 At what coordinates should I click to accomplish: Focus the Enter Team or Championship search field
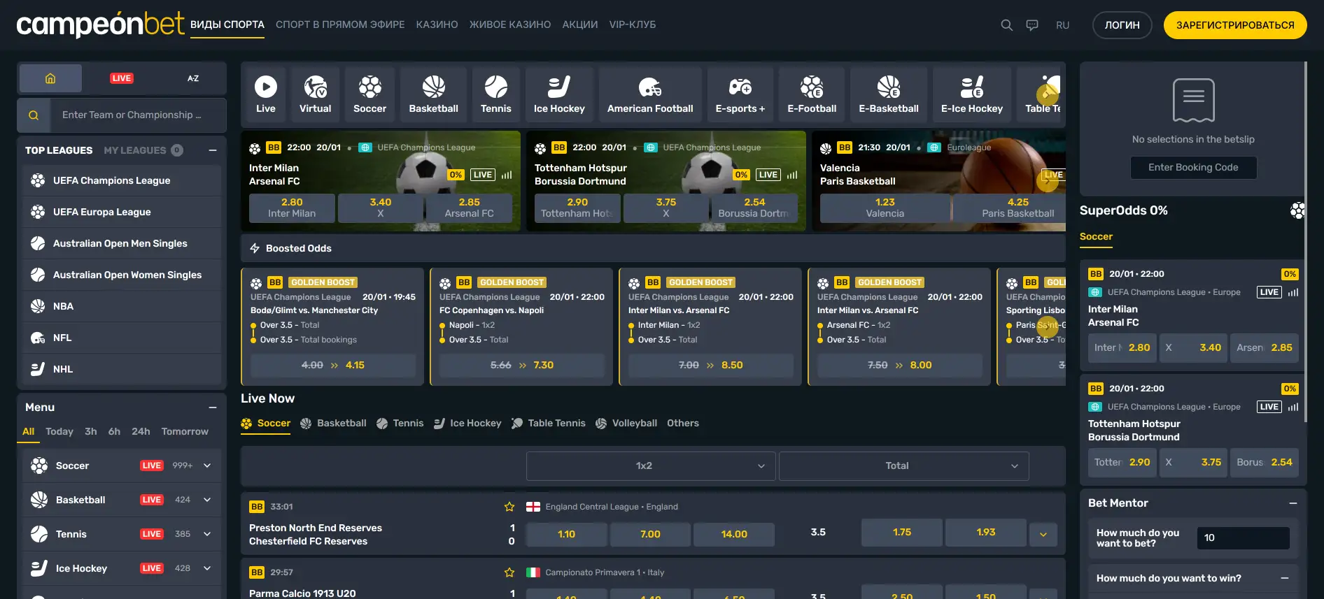point(136,115)
